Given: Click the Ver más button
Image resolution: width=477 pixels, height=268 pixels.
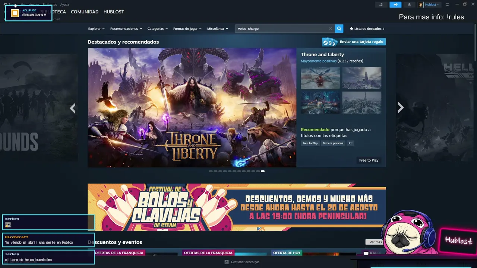Looking at the screenshot, I should click(x=375, y=242).
